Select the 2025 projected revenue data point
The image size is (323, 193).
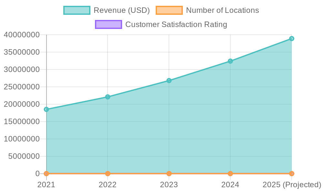[x=291, y=39]
